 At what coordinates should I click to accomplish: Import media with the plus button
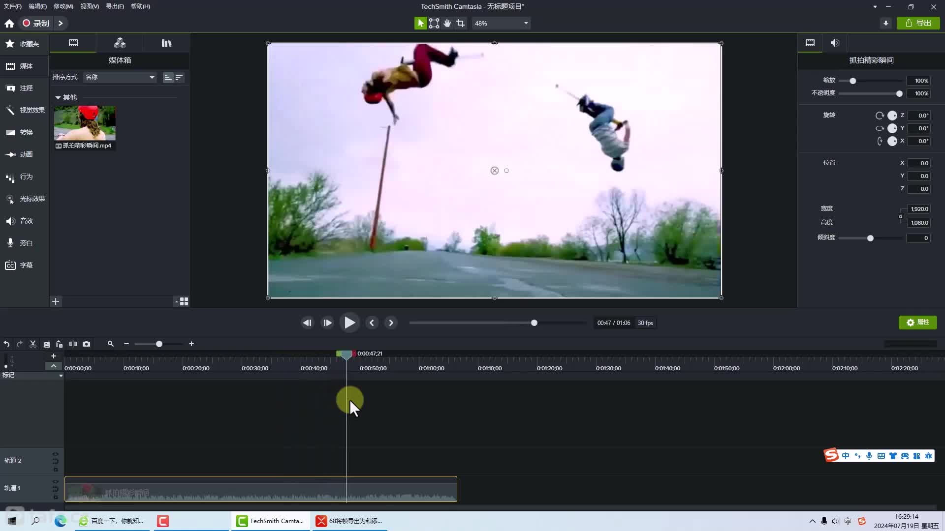coord(56,301)
